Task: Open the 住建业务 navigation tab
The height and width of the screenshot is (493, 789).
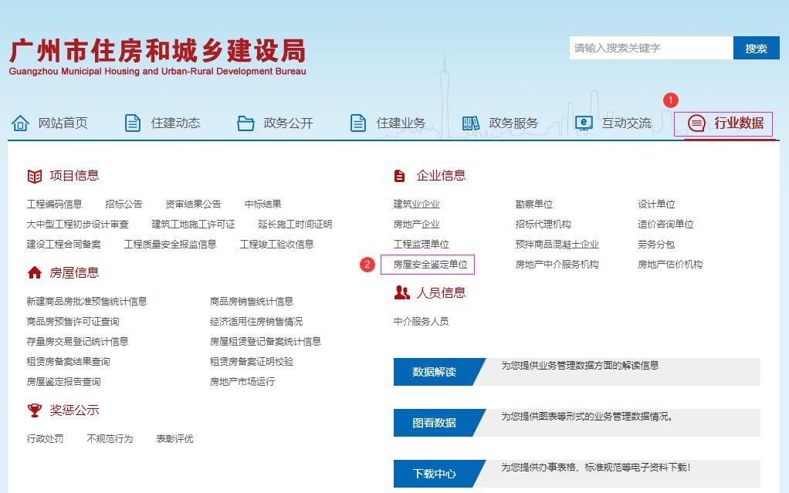Action: [x=401, y=123]
